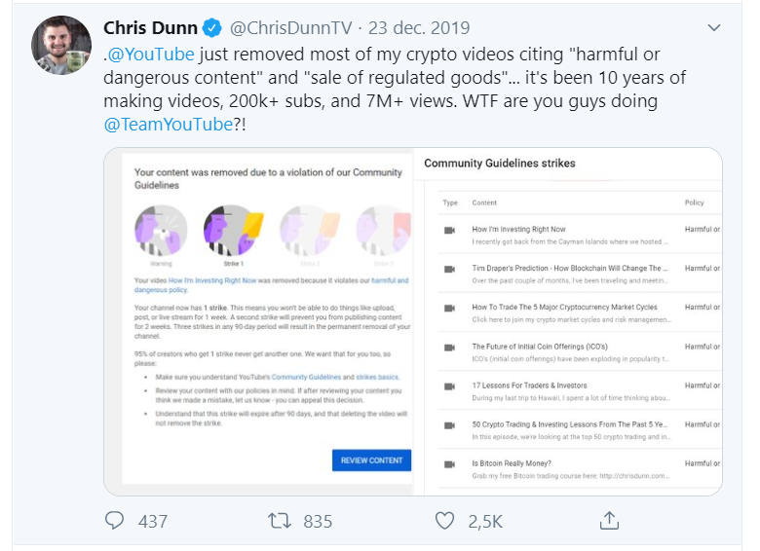This screenshot has width=760, height=551.
Task: Click the video icon beside Is Bitcoin Really Money?
Action: [x=449, y=464]
